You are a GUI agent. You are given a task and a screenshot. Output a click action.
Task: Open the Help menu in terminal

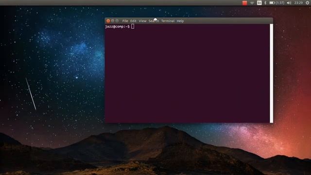coord(180,21)
